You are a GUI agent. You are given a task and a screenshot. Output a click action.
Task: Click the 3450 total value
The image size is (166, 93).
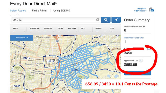(128, 53)
